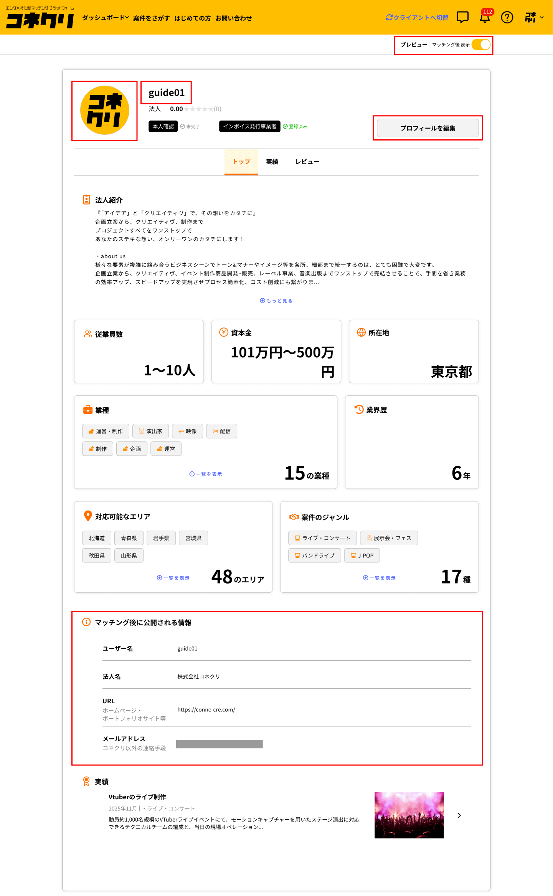Open the notifications bell icon

click(x=485, y=18)
